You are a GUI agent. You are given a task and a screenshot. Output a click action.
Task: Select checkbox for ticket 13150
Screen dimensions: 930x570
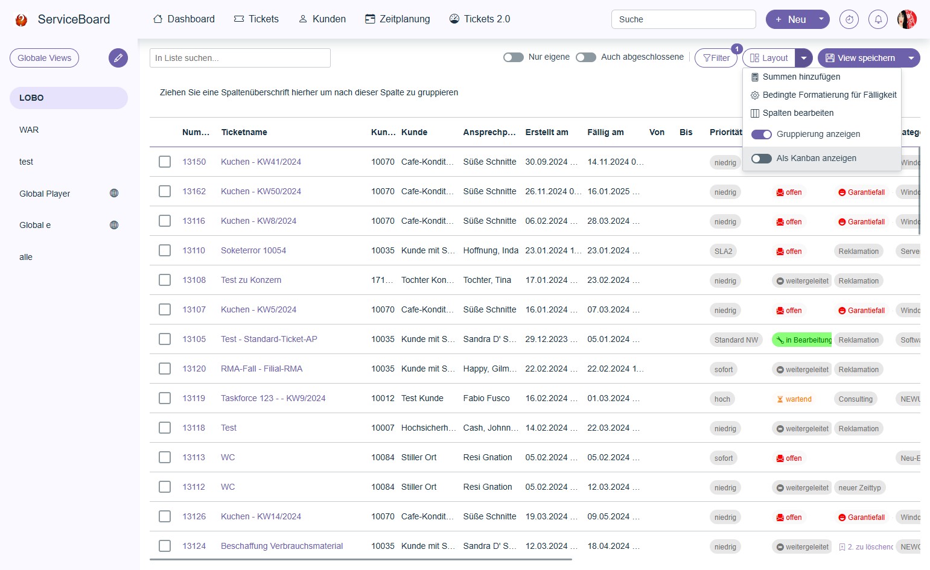(165, 162)
